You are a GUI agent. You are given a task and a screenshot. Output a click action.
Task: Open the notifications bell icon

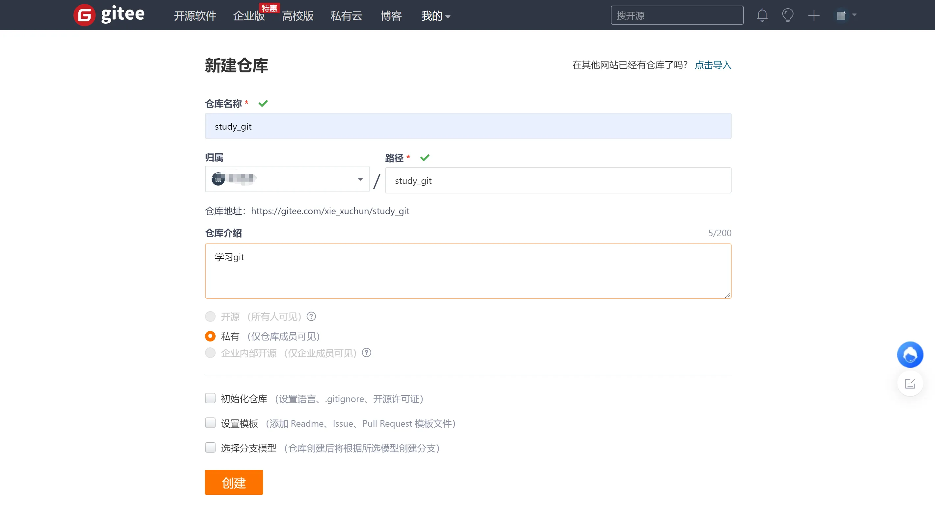click(x=762, y=15)
